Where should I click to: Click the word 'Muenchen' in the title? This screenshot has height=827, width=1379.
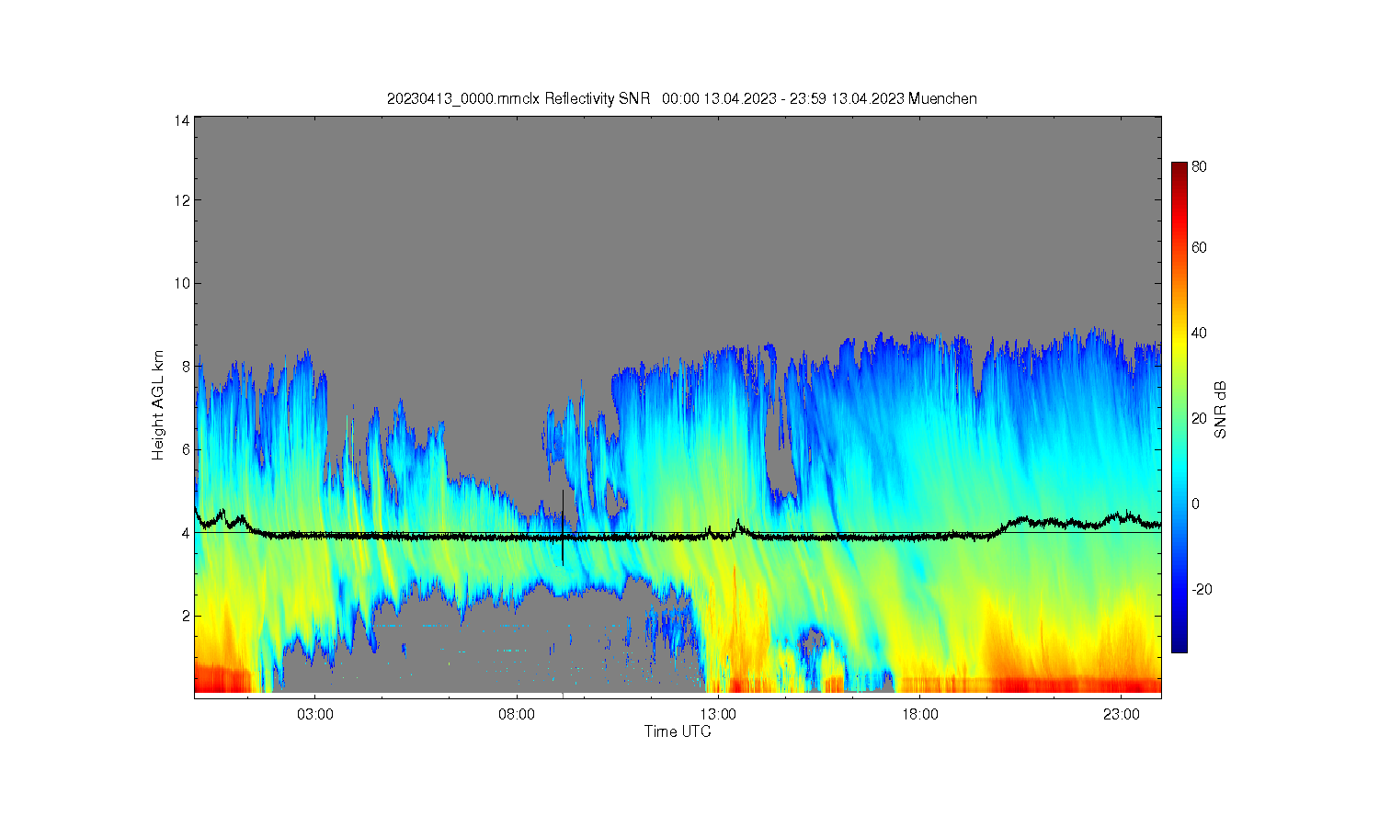942,98
